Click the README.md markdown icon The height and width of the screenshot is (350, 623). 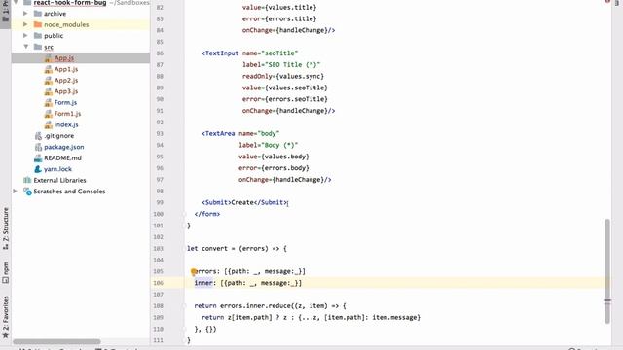coord(38,157)
